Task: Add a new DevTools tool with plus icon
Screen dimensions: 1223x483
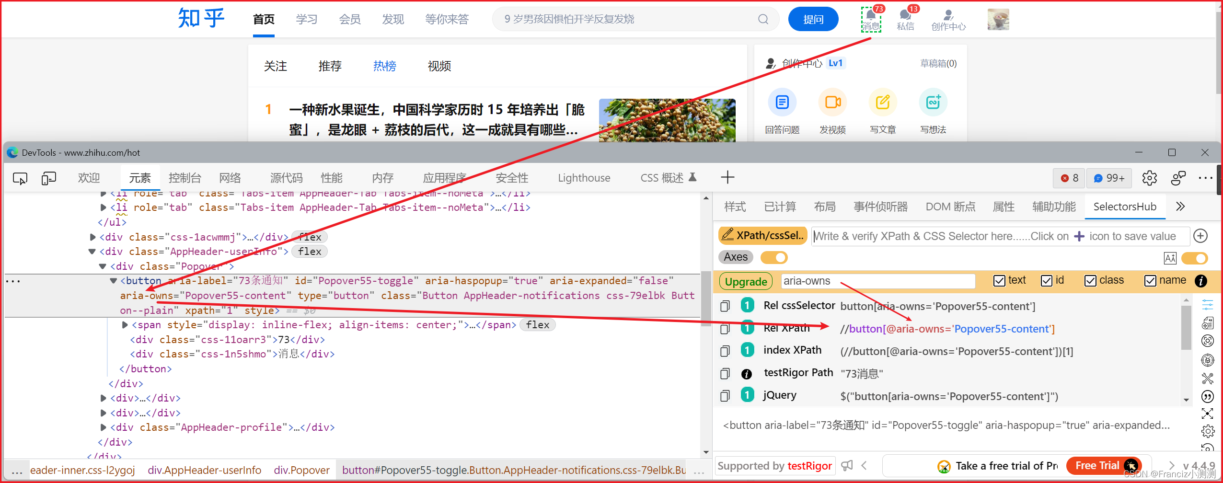Action: coord(727,177)
